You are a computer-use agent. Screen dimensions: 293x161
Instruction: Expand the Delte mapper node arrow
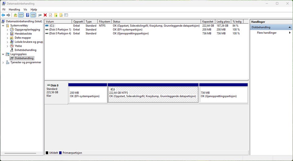[x=7, y=38]
